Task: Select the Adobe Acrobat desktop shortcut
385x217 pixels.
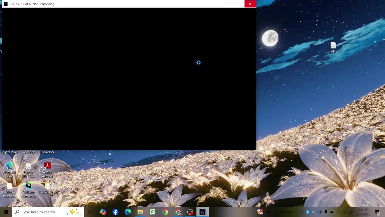Action: 47,170
